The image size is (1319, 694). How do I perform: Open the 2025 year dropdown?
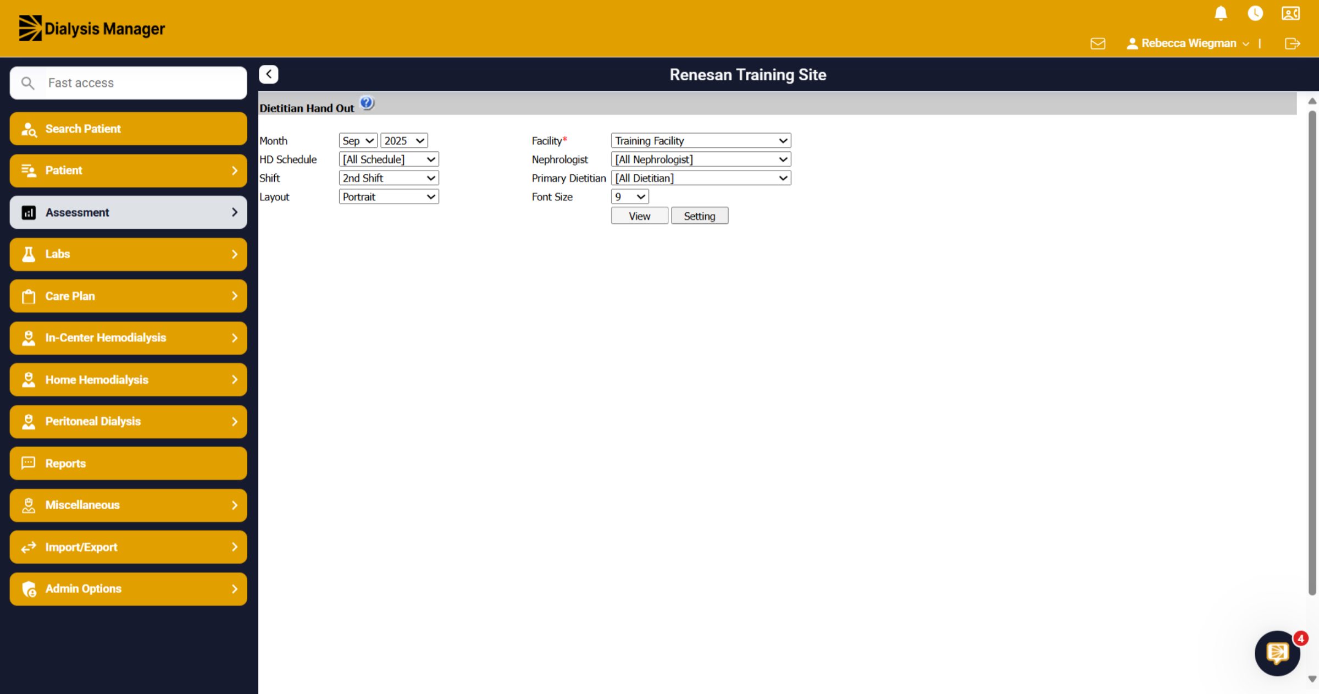coord(404,141)
